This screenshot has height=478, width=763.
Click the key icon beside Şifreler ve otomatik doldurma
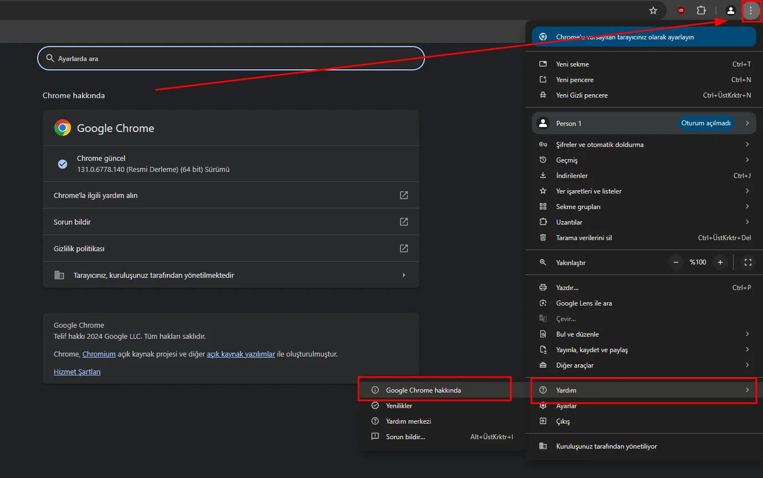click(543, 145)
